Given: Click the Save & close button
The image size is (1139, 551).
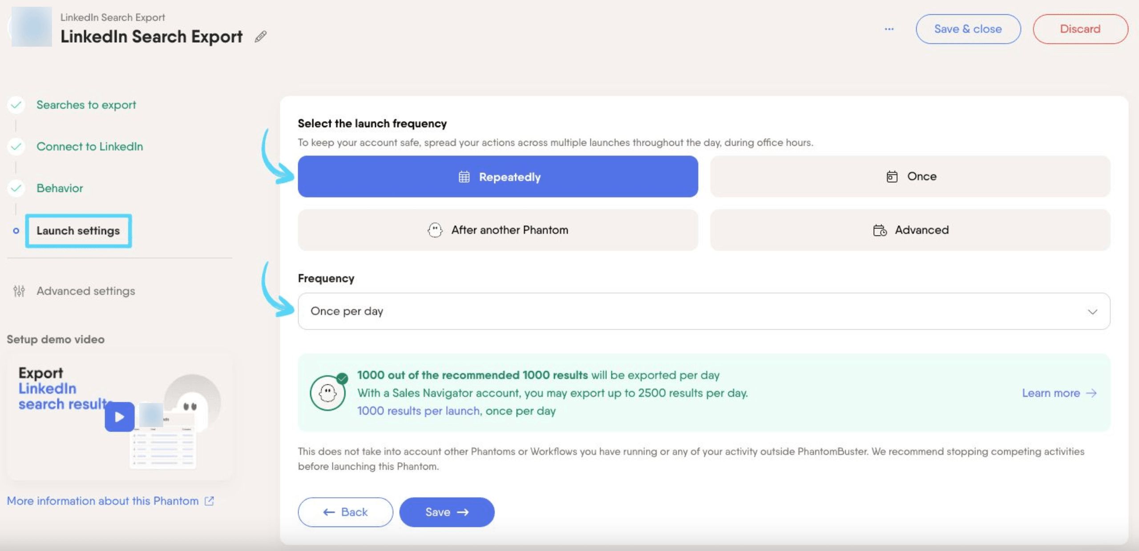Looking at the screenshot, I should click(968, 29).
